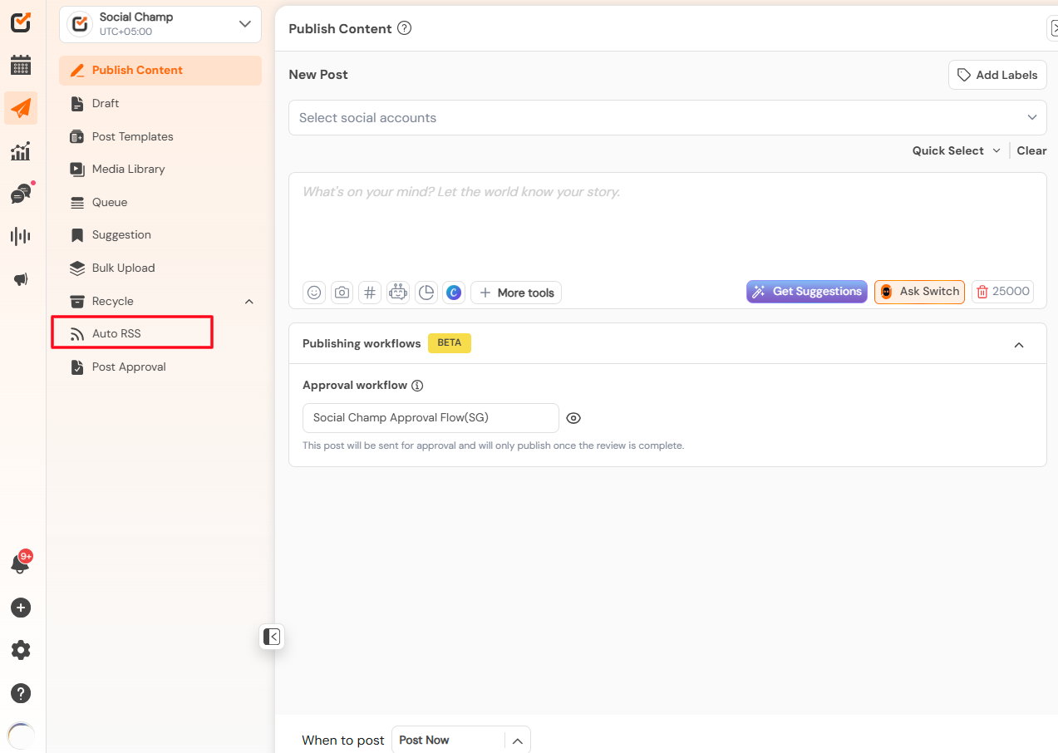
Task: Add media with the camera icon
Action: (x=342, y=293)
